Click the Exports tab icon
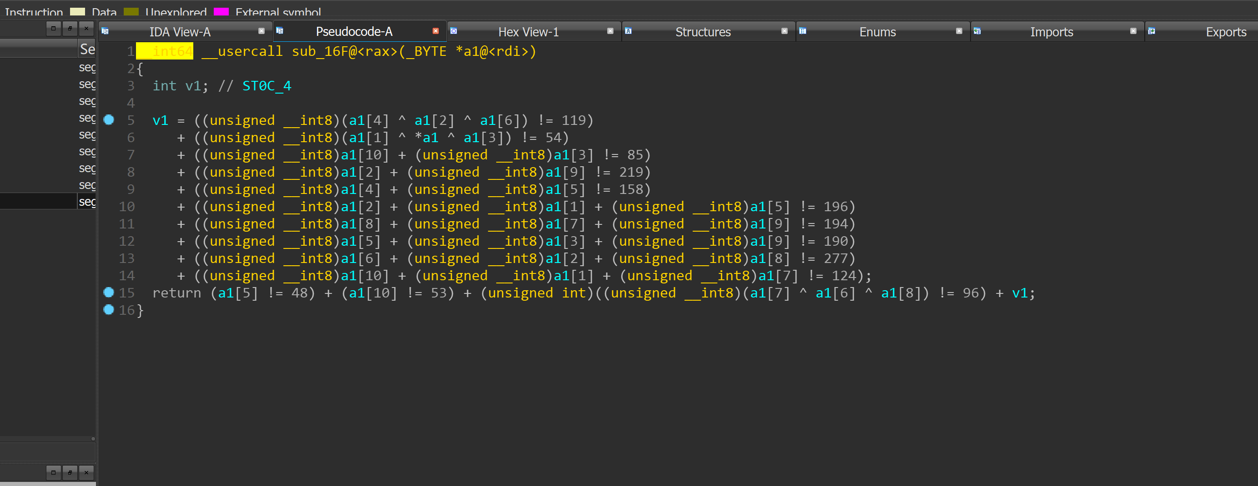Screen dimensions: 1258x486 pyautogui.click(x=1152, y=31)
